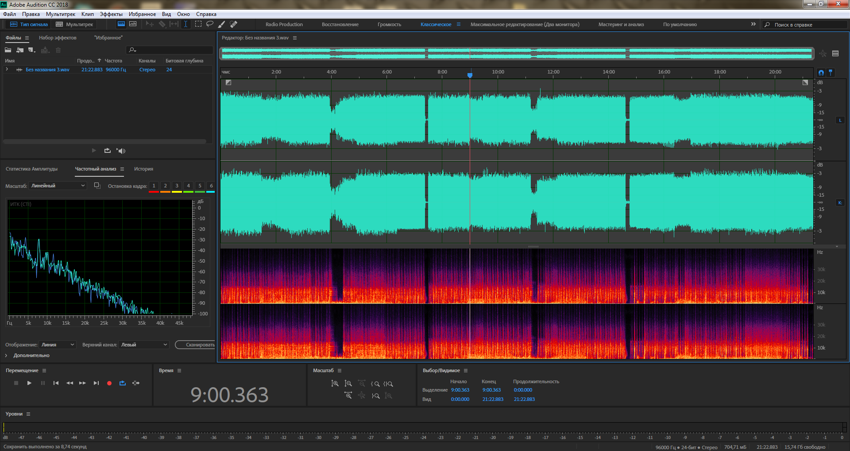The height and width of the screenshot is (451, 850).
Task: Open the Эффекты menu
Action: click(x=111, y=14)
